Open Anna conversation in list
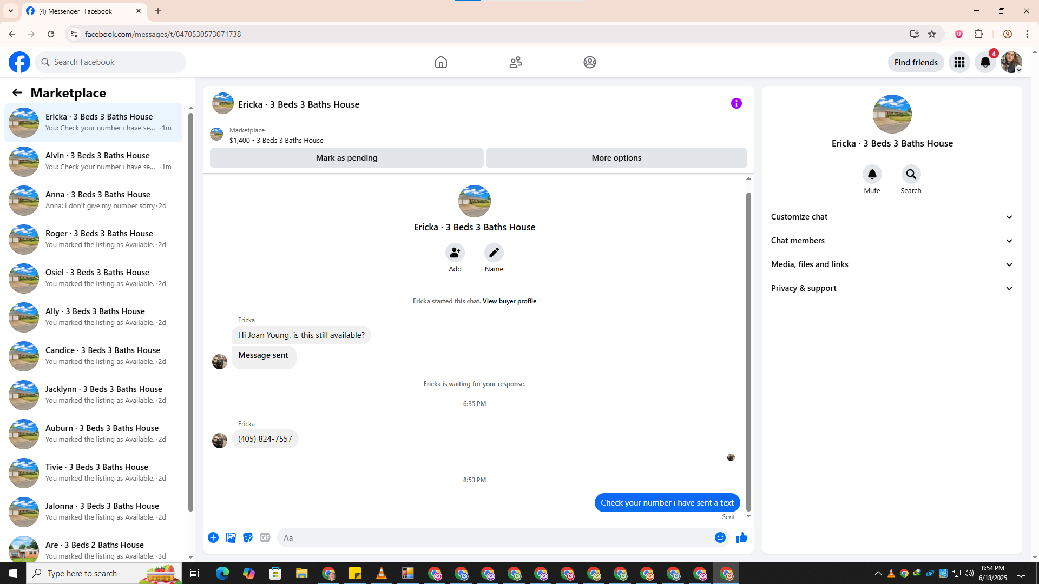The width and height of the screenshot is (1039, 584). (94, 200)
